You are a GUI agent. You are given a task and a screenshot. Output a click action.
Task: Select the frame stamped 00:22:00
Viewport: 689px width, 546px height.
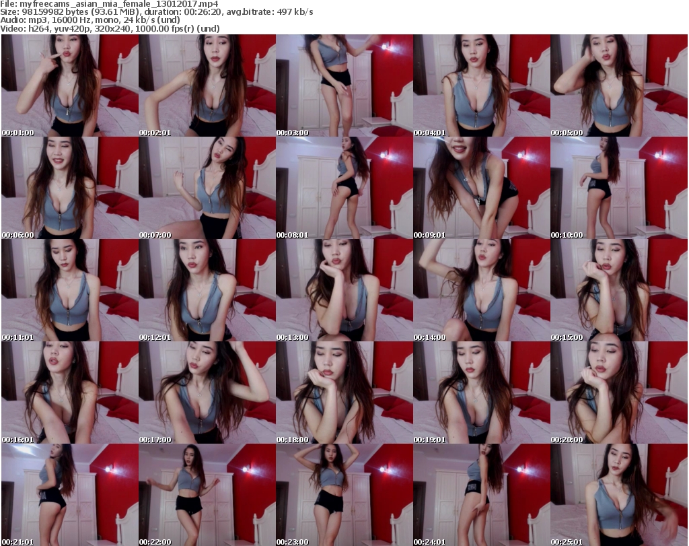click(x=207, y=495)
